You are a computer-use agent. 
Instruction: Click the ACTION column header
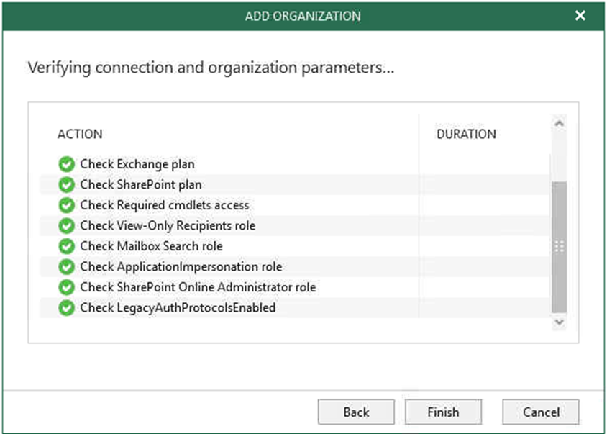click(80, 134)
